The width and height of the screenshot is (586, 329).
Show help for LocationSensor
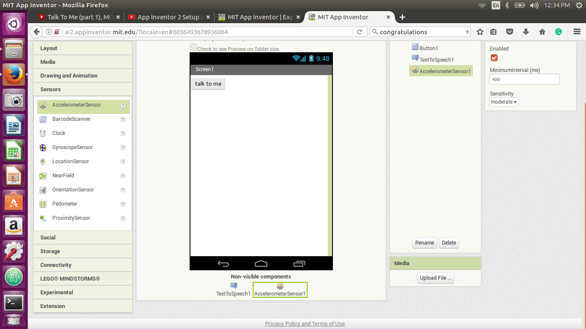[x=123, y=162]
